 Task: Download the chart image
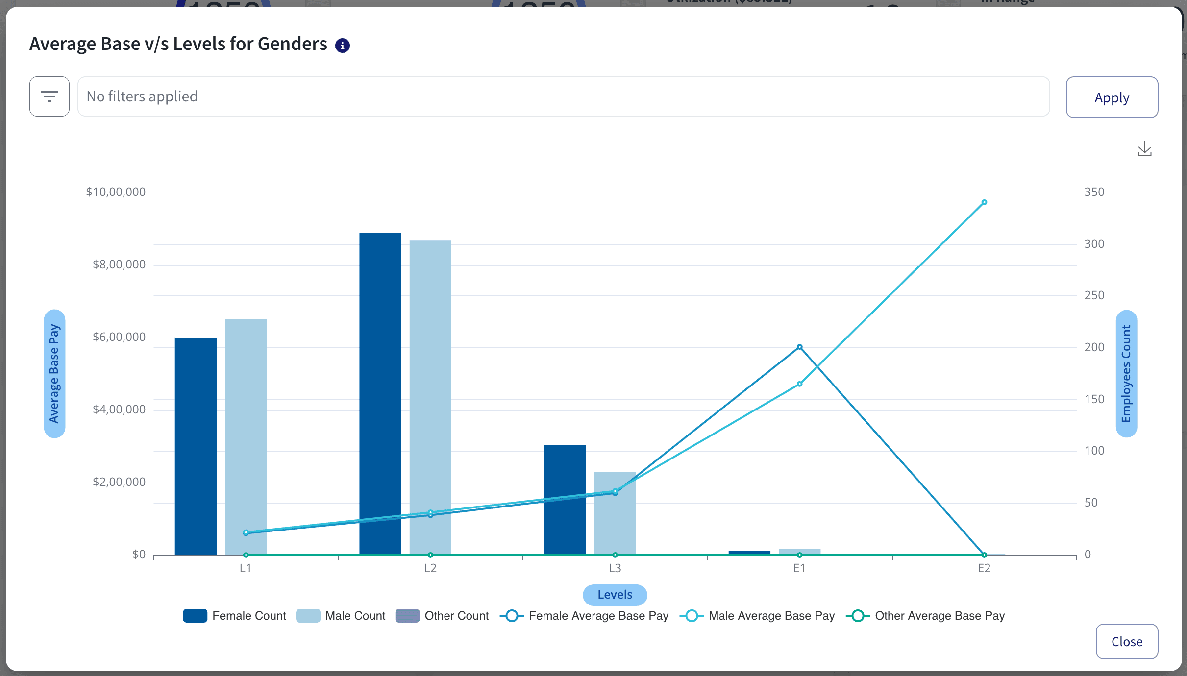pyautogui.click(x=1145, y=149)
